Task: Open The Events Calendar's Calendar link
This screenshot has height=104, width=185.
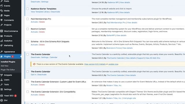Action: click(53, 57)
